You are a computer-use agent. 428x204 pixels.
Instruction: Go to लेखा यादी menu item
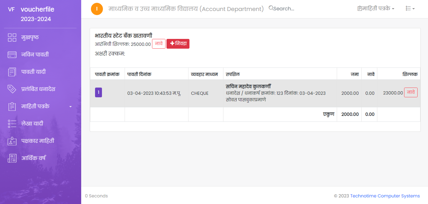[x=32, y=124]
